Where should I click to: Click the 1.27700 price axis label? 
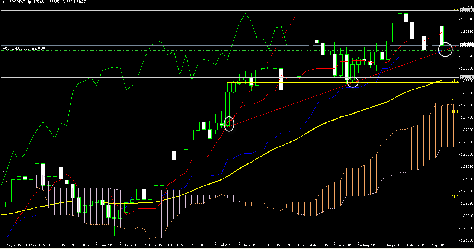[x=467, y=117]
